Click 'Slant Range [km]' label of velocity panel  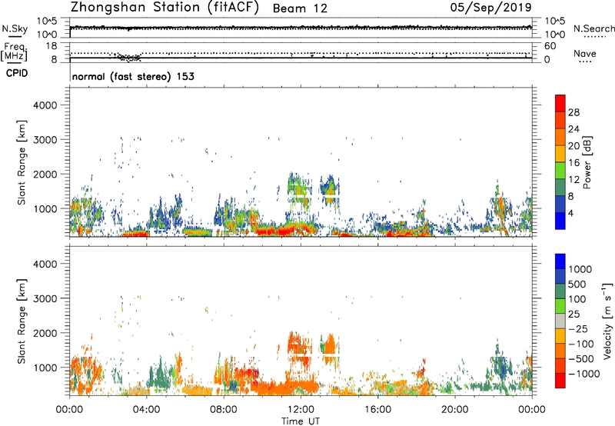tap(22, 321)
